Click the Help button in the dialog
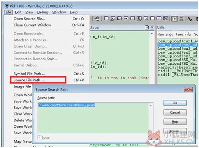Viewport: 199px width, 148px height. coord(175,122)
